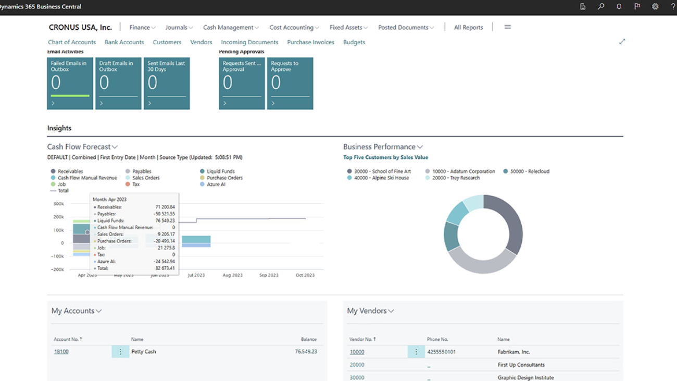Toggle the Receivables legend color marker

click(x=53, y=171)
